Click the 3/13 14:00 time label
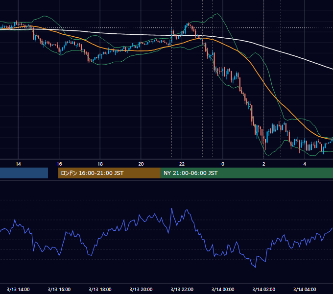Image resolution: width=333 pixels, height=294 pixels. (x=18, y=289)
